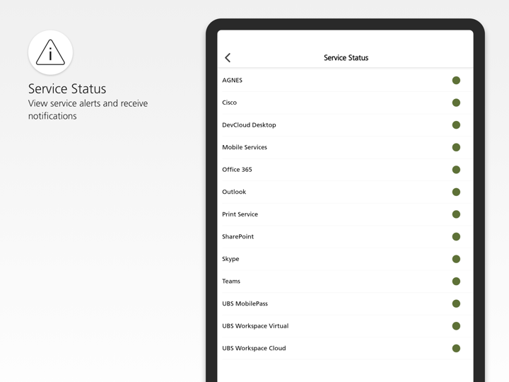Select UBS Workspace Virtual service

(x=255, y=326)
